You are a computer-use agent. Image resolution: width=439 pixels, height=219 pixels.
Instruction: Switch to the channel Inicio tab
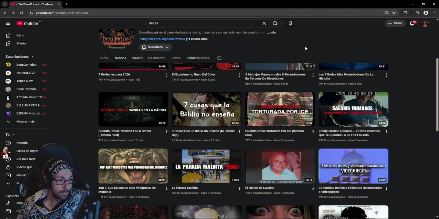[x=104, y=58]
